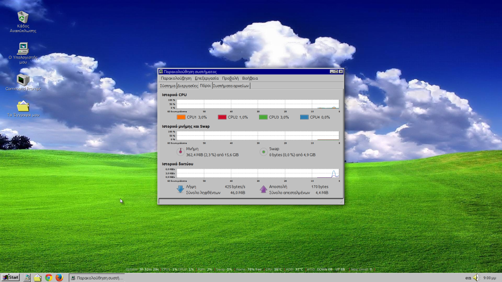Click the system monitor title bar icon

click(161, 72)
